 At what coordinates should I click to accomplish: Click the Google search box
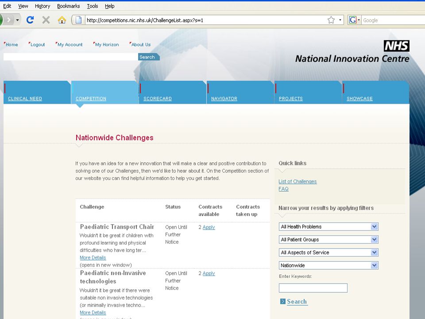[x=394, y=20]
